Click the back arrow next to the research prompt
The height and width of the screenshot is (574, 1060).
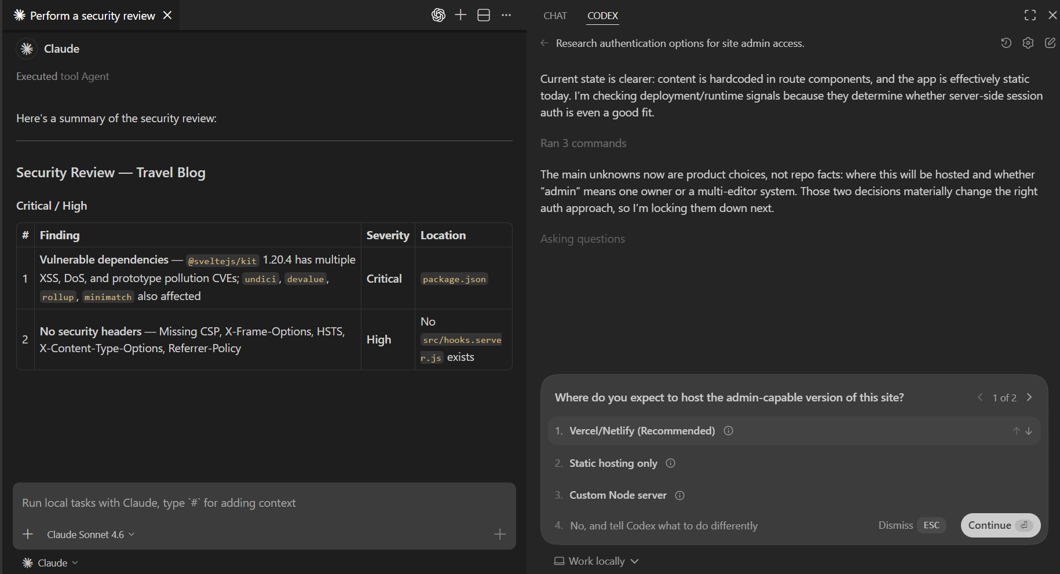544,43
